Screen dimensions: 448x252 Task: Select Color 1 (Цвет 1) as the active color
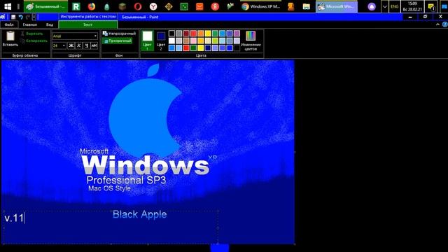pos(147,41)
